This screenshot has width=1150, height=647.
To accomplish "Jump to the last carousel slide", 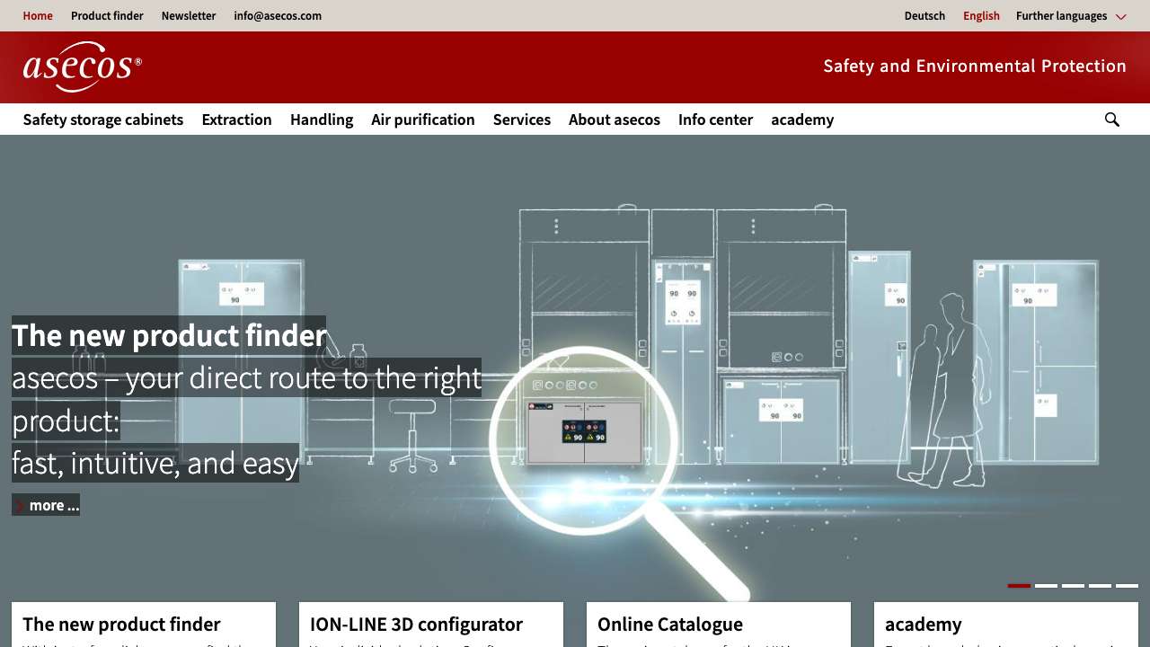I will coord(1127,586).
